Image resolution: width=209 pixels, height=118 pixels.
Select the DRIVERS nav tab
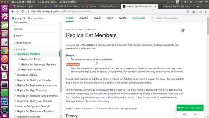coord(84,18)
